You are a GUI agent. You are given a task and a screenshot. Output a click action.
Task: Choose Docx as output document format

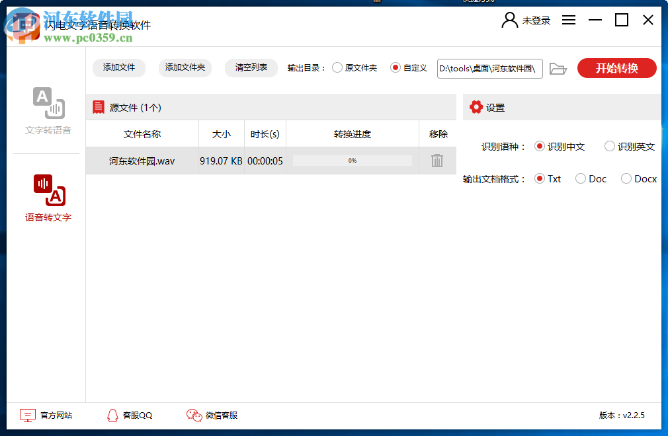pyautogui.click(x=626, y=178)
